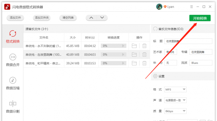217x121 pixels.
Task: Start conversion on 40.89 MB file play arrow
Action: click(x=123, y=55)
